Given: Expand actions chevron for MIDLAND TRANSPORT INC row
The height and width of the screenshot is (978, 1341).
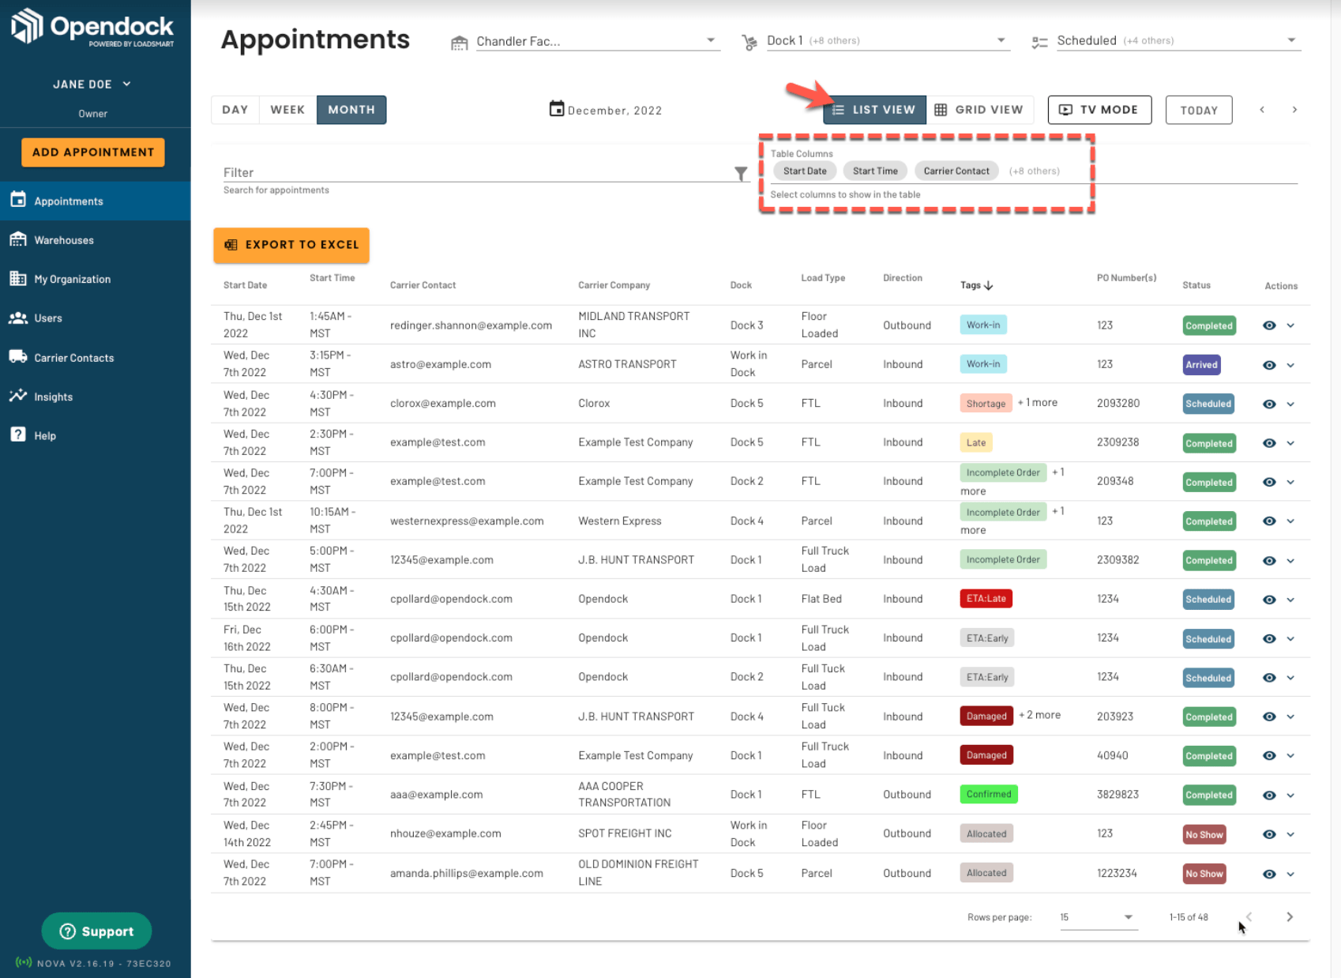Looking at the screenshot, I should [x=1290, y=325].
